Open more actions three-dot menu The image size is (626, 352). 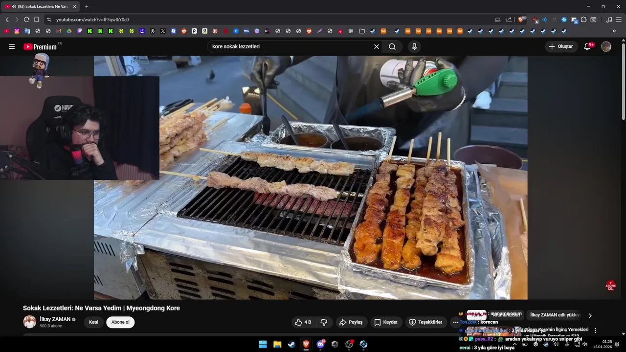(456, 322)
